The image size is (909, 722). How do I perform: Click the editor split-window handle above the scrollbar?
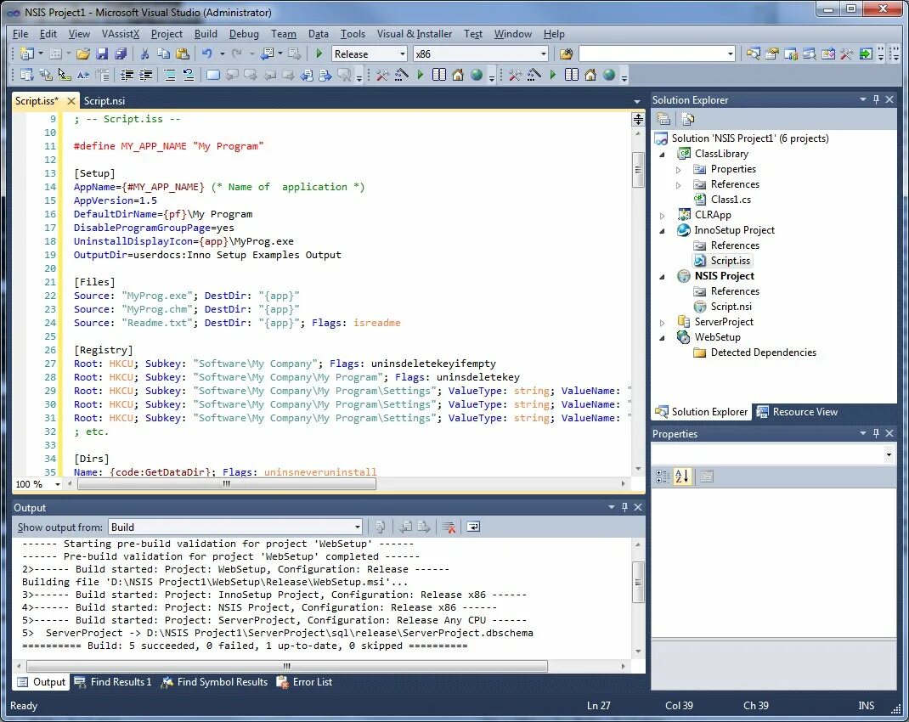coord(638,120)
